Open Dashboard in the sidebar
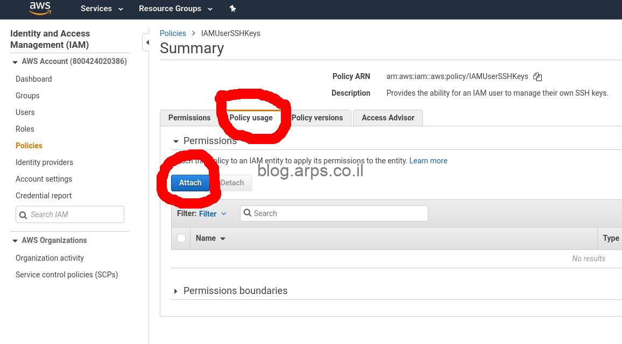Screen dimensions: 622x344 (34, 79)
